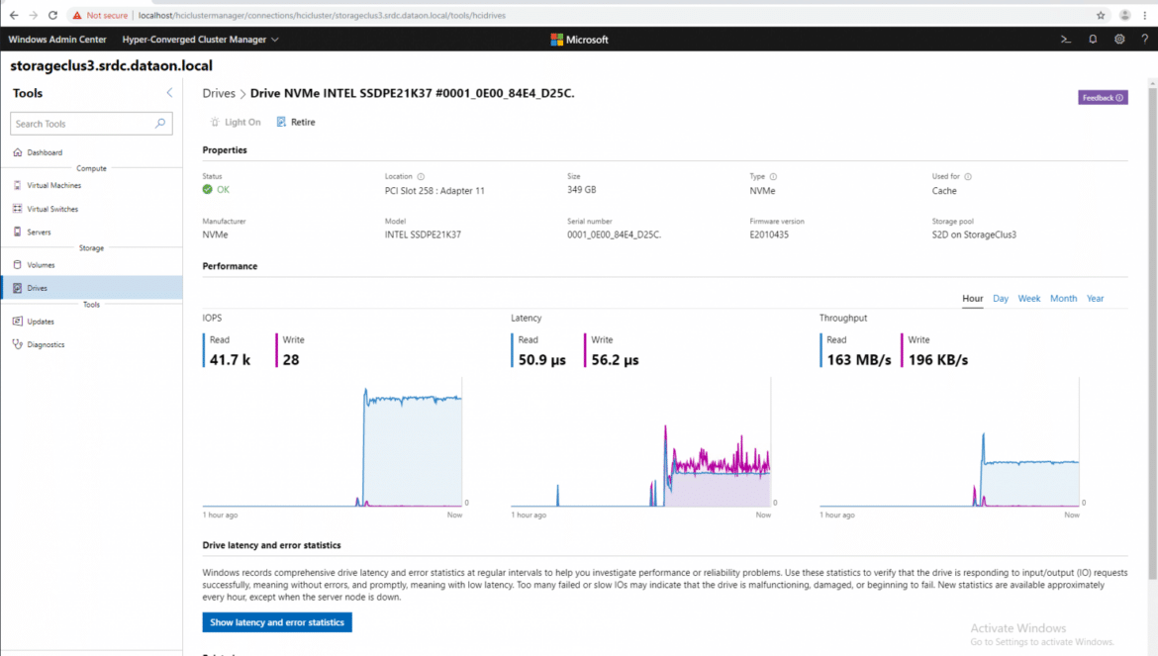The width and height of the screenshot is (1158, 656).
Task: Open the browser three-dot menu
Action: pos(1145,15)
